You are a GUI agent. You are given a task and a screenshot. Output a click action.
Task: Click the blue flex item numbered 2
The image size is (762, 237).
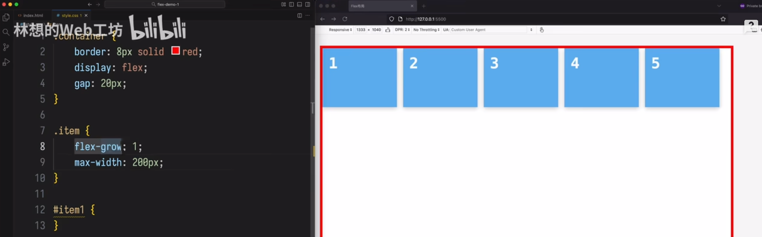(x=440, y=78)
